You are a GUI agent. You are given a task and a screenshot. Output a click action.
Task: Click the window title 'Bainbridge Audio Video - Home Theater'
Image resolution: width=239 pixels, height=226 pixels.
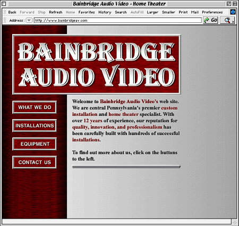click(x=119, y=4)
